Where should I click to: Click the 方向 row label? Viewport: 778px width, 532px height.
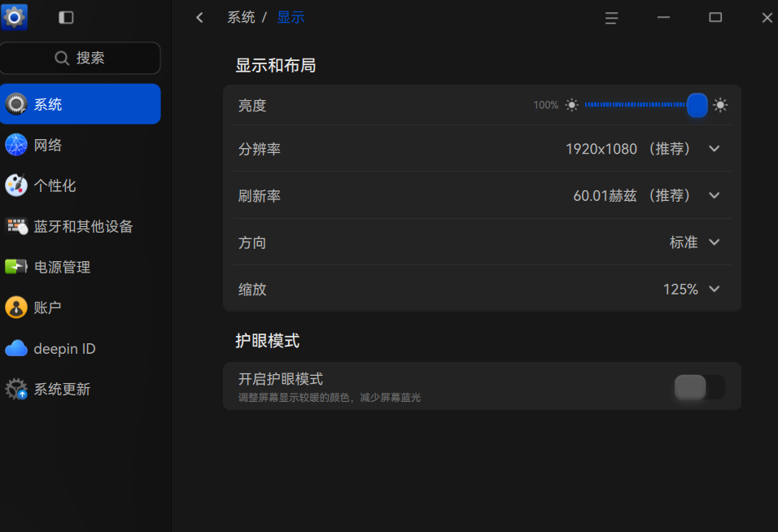pos(252,242)
